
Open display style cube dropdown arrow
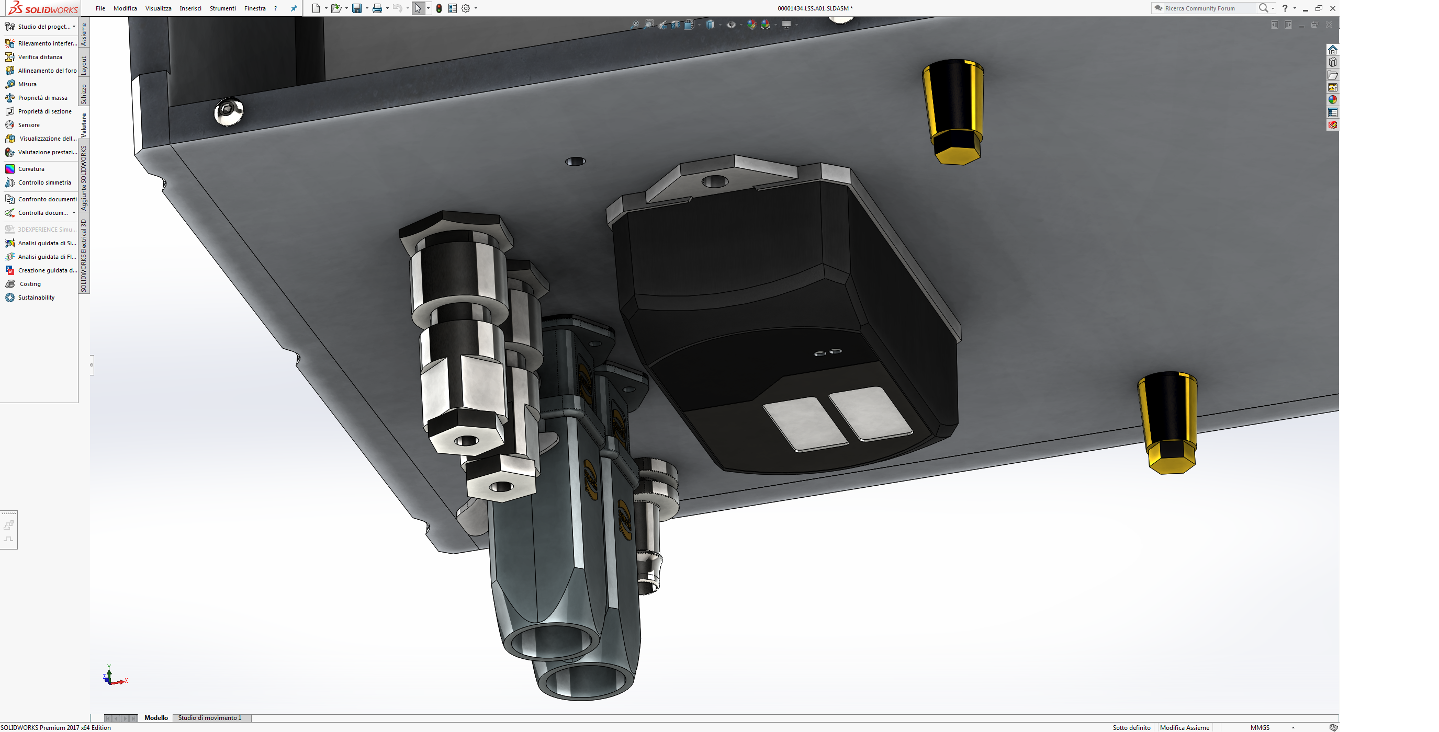click(x=719, y=25)
